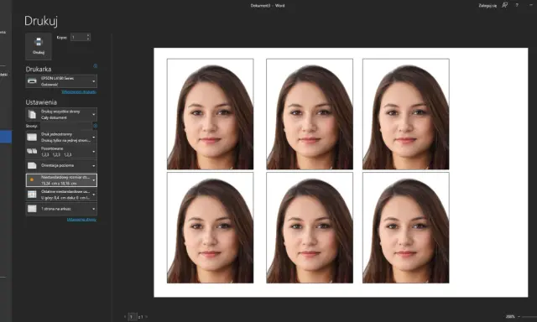Click the 200% zoom level label
This screenshot has width=537, height=322.
click(x=510, y=317)
